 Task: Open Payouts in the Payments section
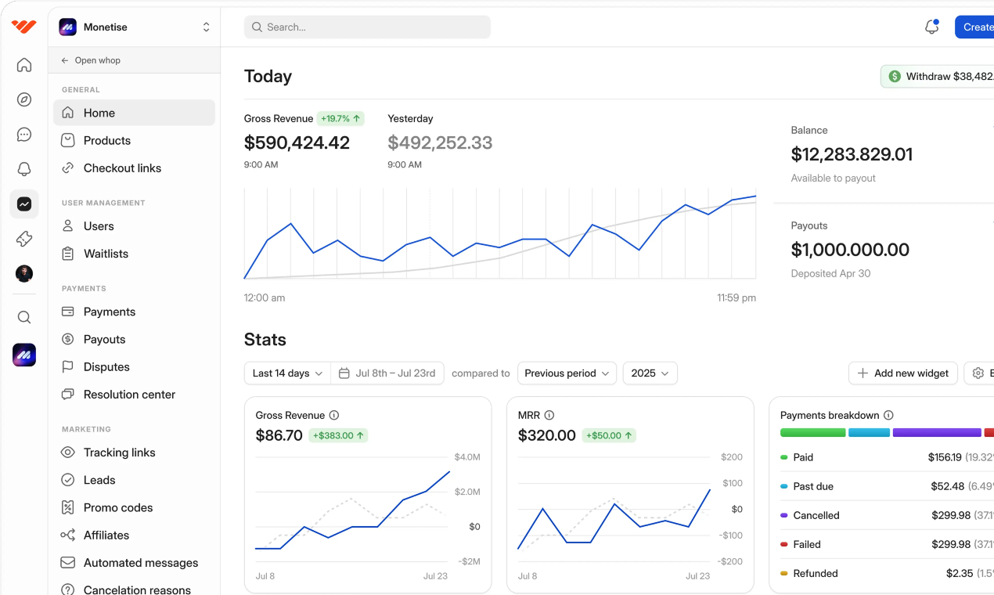point(104,339)
